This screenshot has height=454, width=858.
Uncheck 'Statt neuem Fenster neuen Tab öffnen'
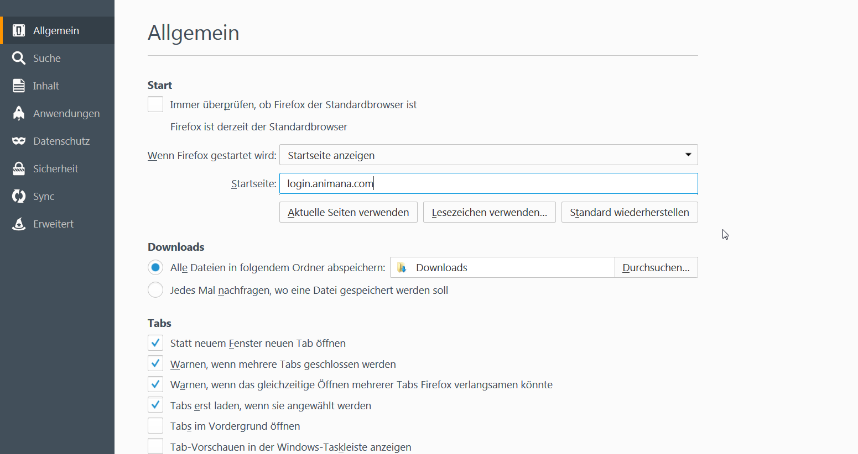[x=155, y=343]
